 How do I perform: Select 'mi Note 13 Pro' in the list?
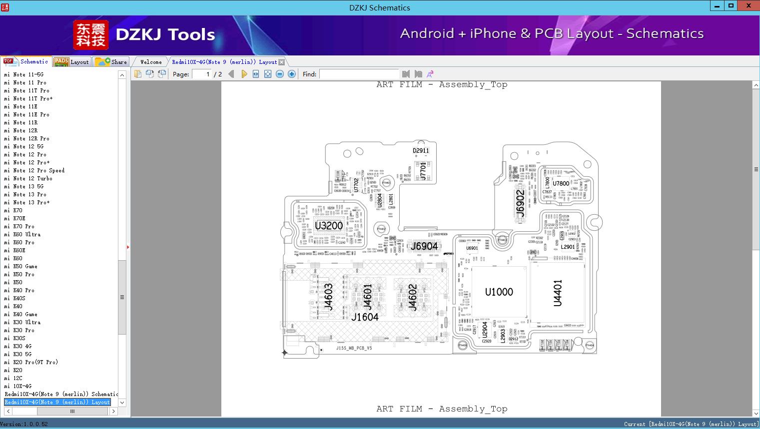[25, 194]
